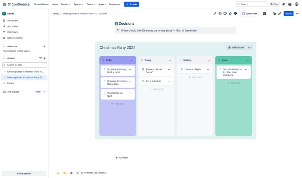This screenshot has width=302, height=178.
Task: Expand the Spaces dropdown
Action: click(78, 4)
